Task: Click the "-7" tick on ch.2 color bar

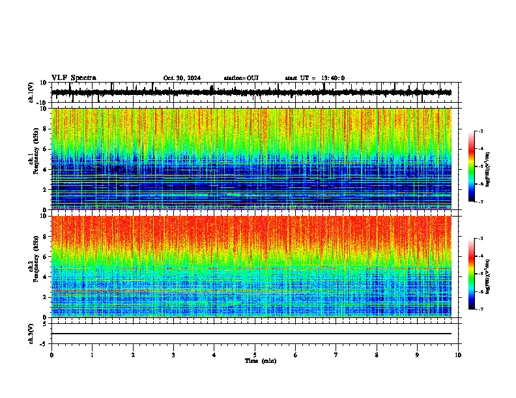Action: (481, 310)
